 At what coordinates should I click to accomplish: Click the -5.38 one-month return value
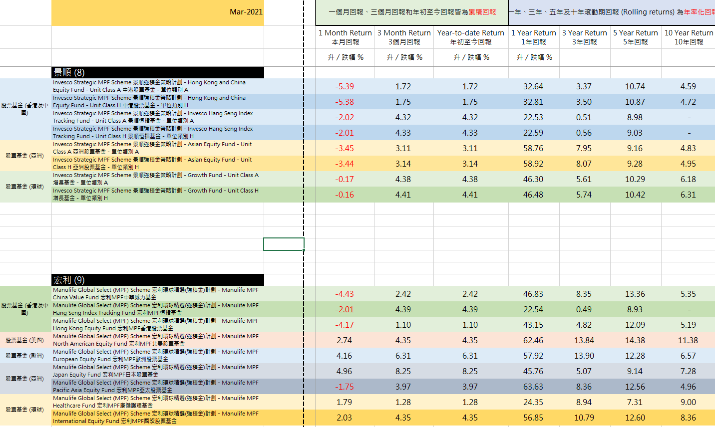pos(345,102)
